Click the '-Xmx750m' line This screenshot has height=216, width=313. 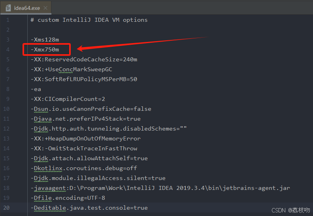click(x=45, y=49)
